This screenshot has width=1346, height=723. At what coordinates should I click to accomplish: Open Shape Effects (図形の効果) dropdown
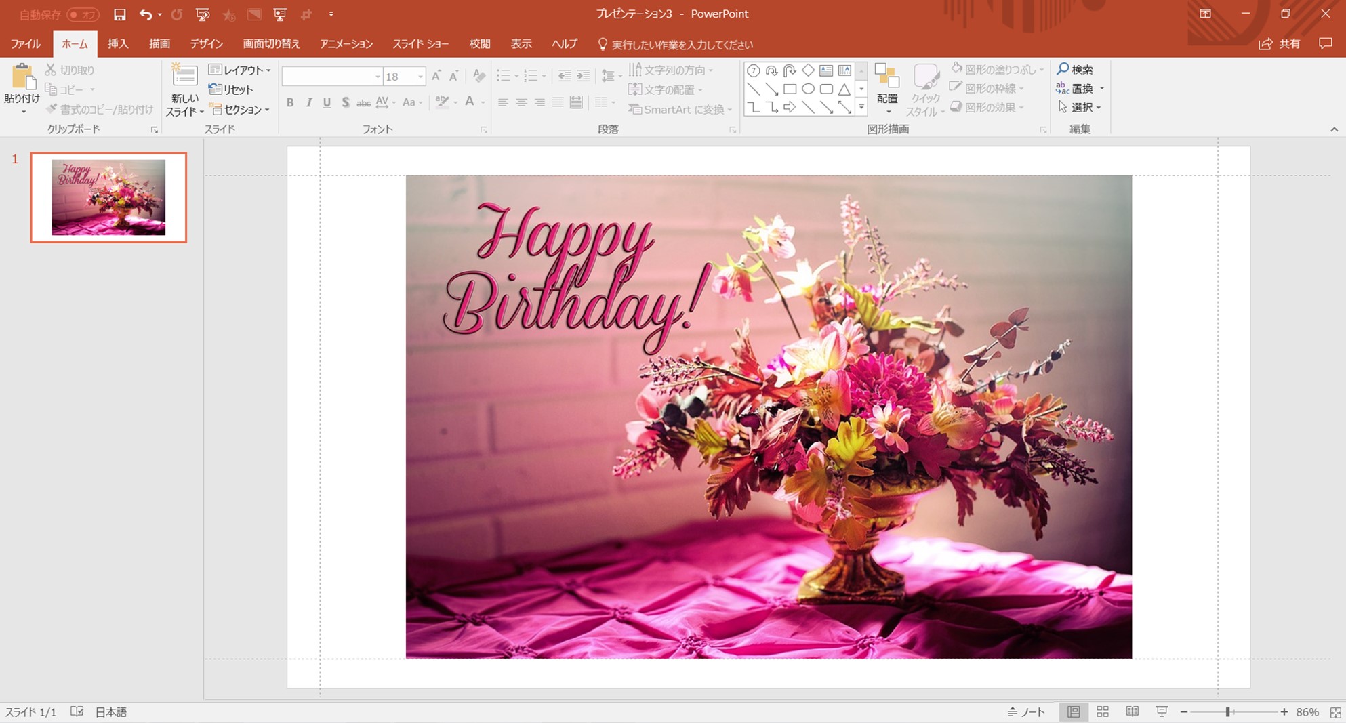point(987,107)
